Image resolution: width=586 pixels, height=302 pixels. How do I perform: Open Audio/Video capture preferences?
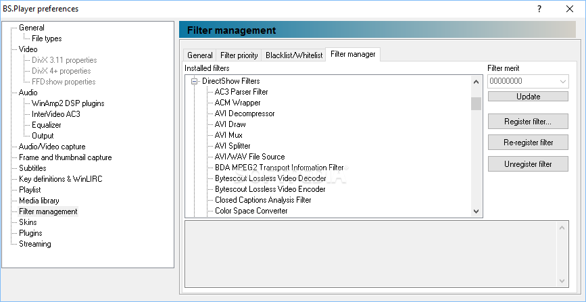52,147
